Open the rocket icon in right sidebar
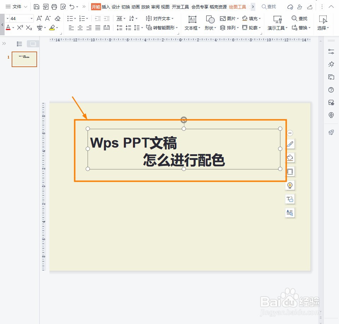Screen dimensions: 339x324 331,132
